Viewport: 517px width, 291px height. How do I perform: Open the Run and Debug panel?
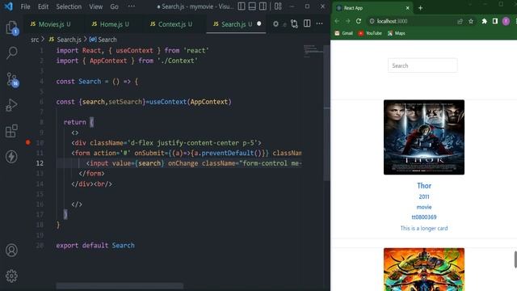point(11,105)
